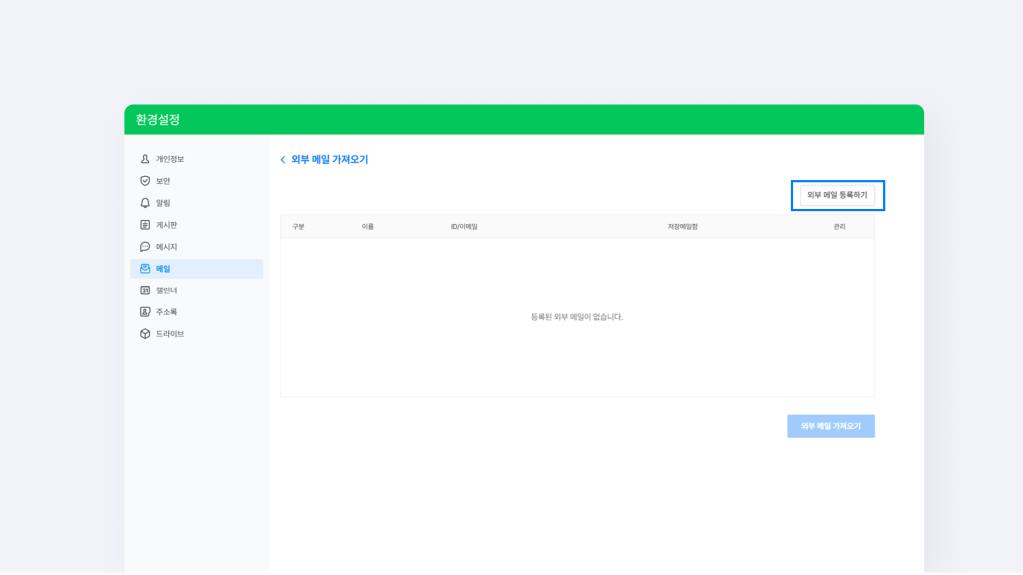1023x575 pixels.
Task: Click the 이름 column header
Action: coord(368,227)
